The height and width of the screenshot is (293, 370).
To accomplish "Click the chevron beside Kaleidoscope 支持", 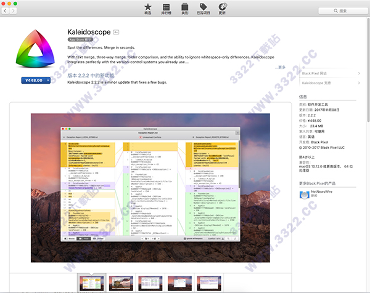I will (359, 83).
